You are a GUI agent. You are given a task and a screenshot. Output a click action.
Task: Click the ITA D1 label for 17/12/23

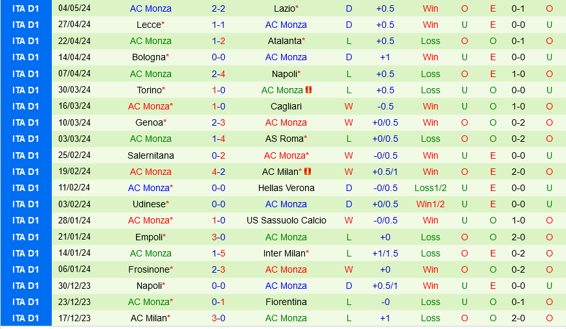(x=26, y=318)
